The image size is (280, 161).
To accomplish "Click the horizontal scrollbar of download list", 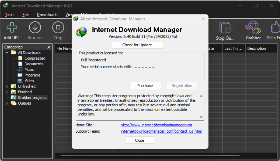I will (x=150, y=156).
